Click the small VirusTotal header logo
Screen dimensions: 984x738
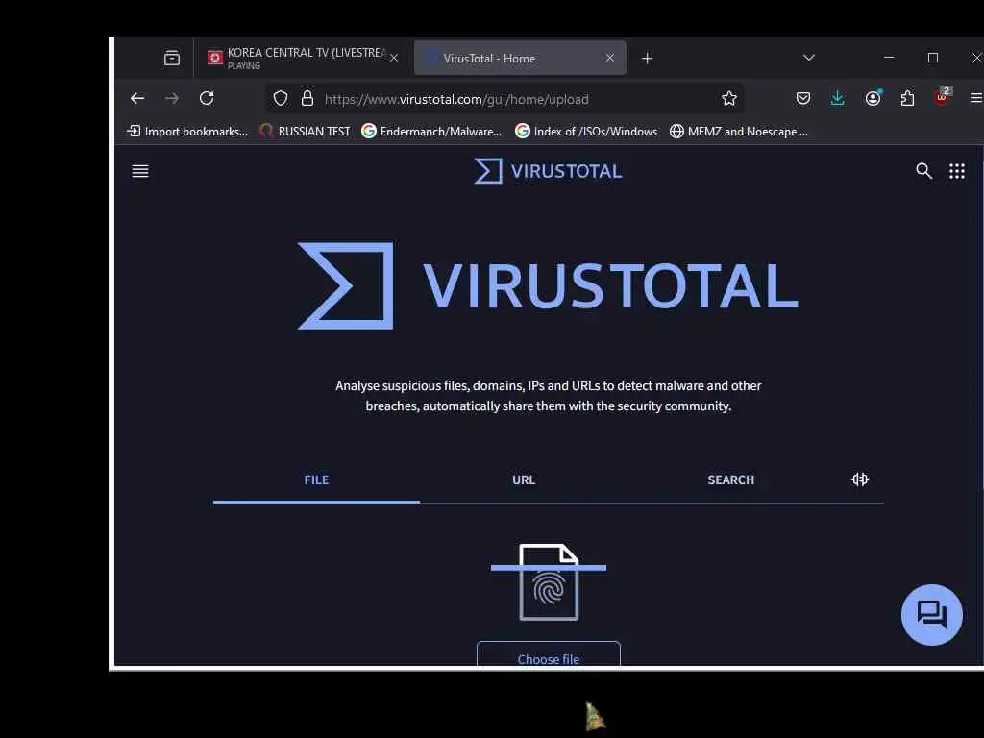(548, 171)
